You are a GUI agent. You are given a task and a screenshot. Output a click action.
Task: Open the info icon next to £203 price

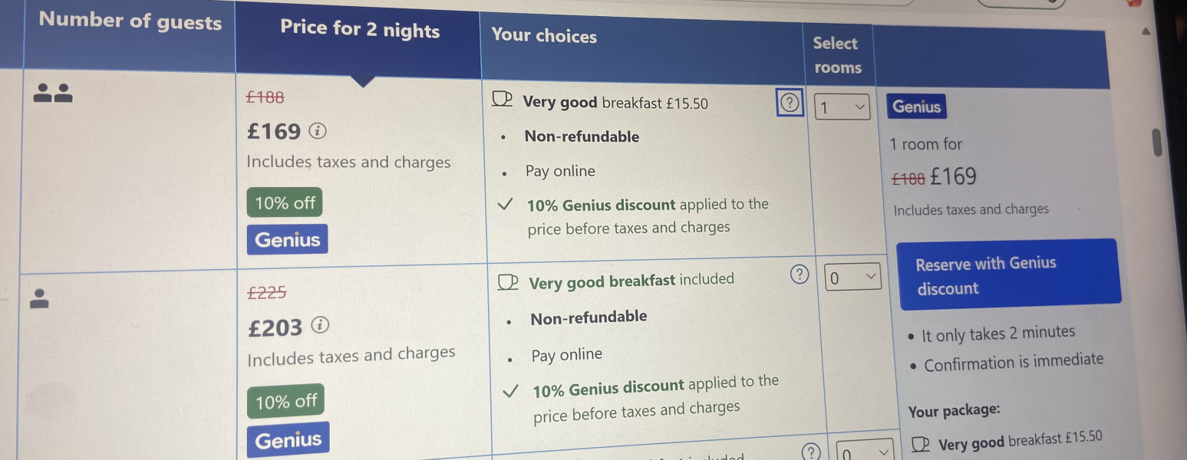[319, 326]
